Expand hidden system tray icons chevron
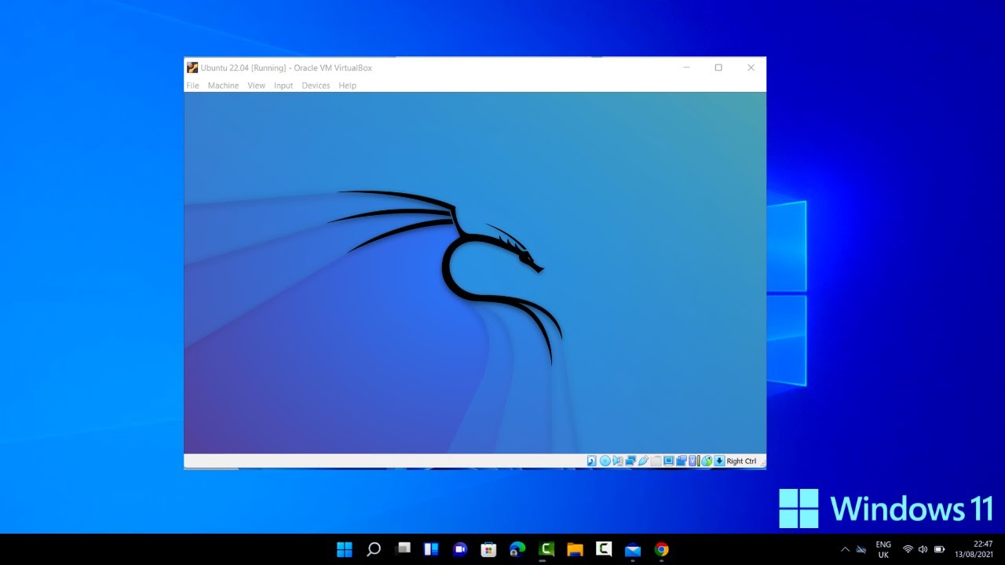Screen dimensions: 1005x565 tap(845, 549)
